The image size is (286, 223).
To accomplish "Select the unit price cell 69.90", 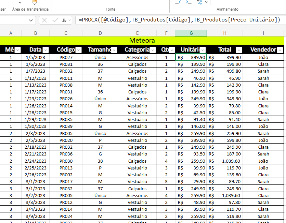I will (191, 175).
